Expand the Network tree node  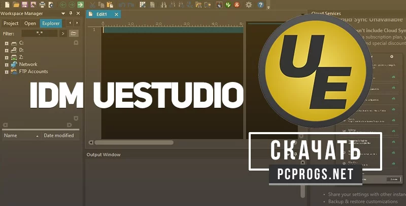[x=7, y=65]
